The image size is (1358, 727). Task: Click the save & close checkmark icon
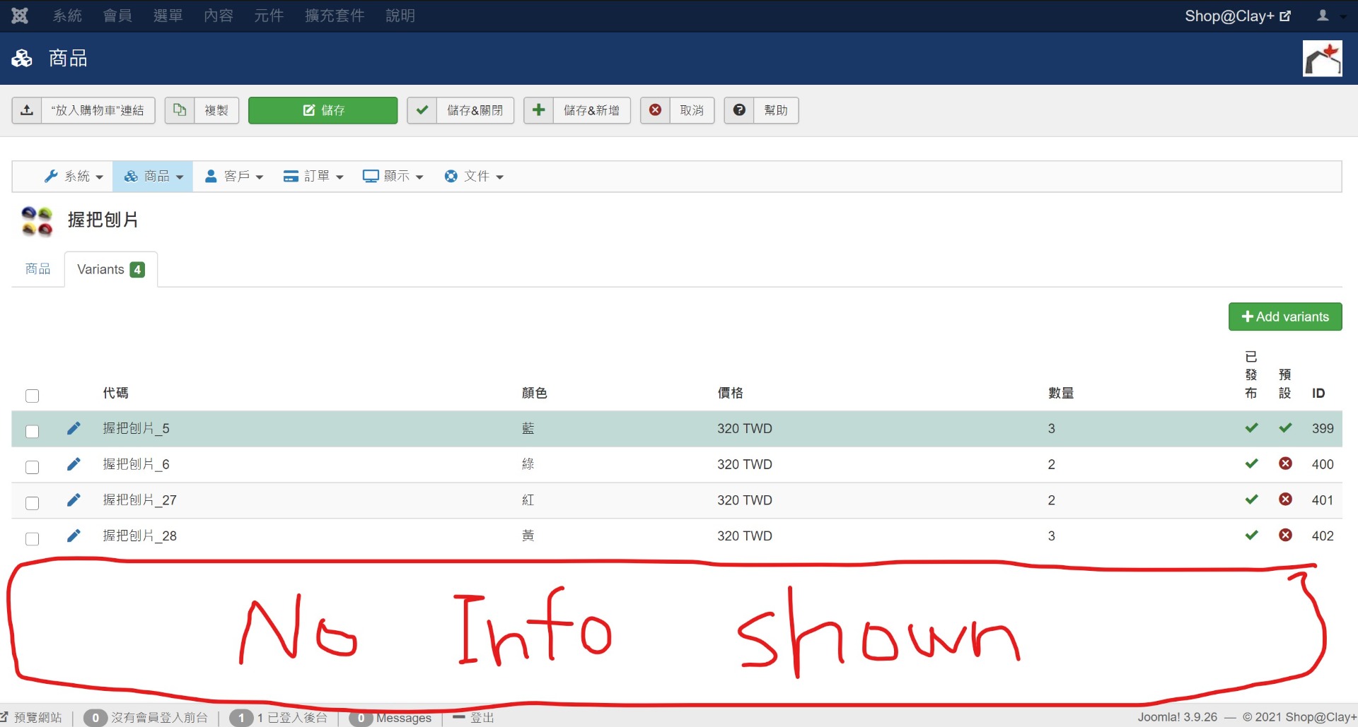click(x=422, y=110)
